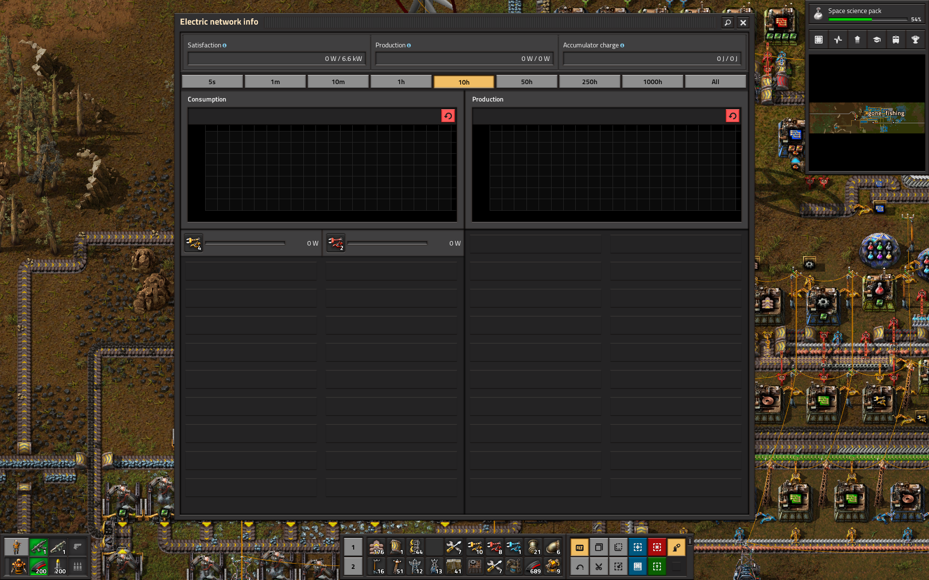This screenshot has height=580, width=929.
Task: Click the cut (scissors) tool
Action: 599,566
